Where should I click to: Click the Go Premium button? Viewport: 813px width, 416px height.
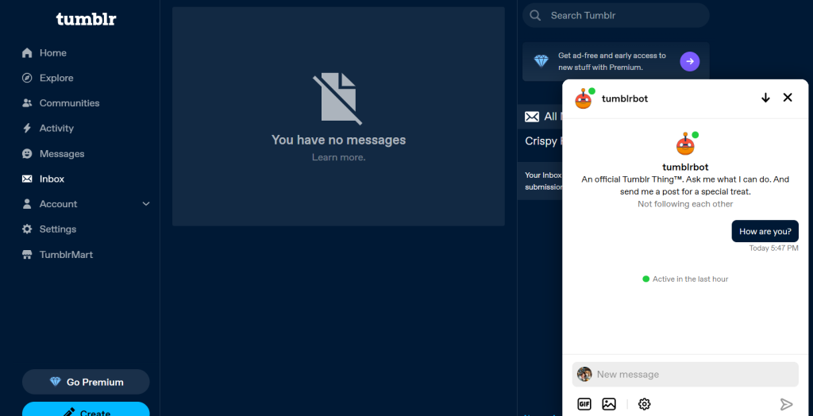click(x=86, y=382)
